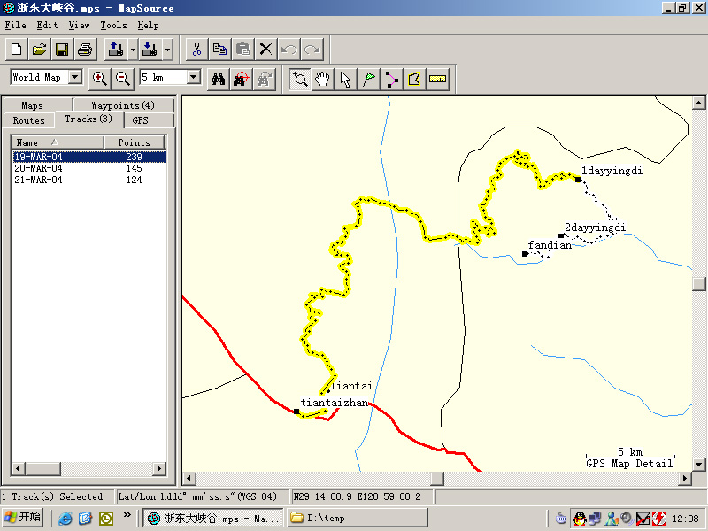Select the Hand pan tool

323,79
